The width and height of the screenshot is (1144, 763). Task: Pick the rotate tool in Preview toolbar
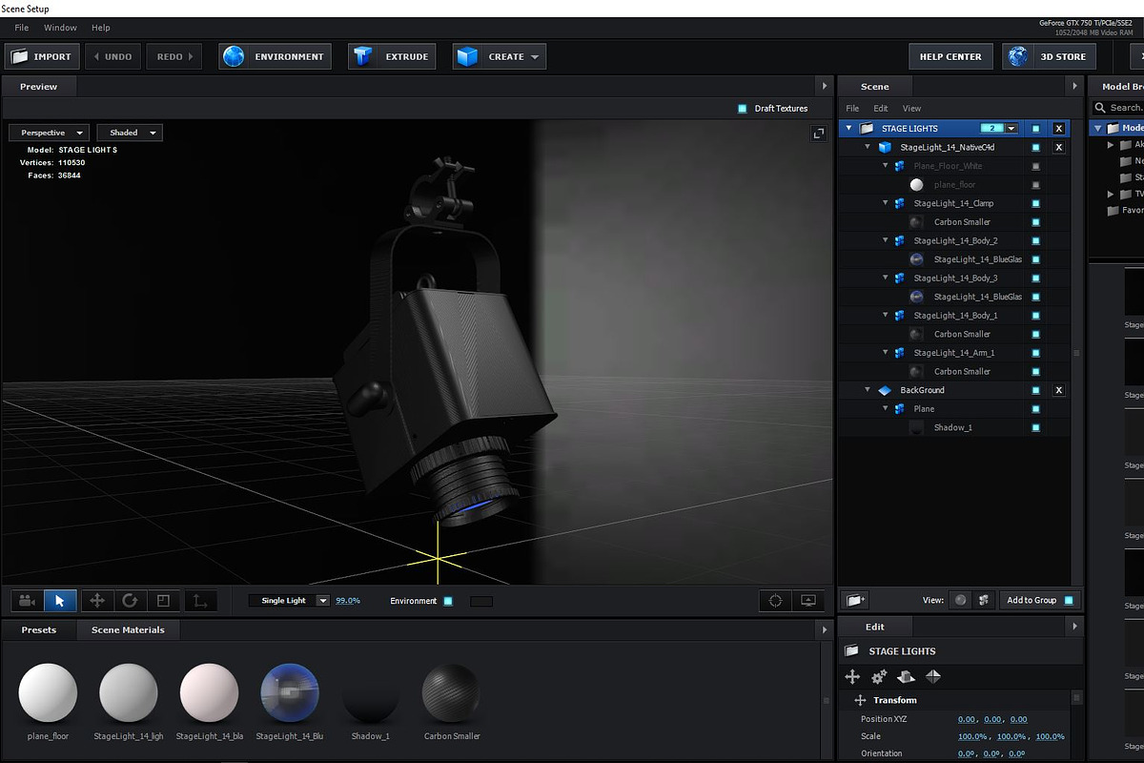[x=130, y=601]
